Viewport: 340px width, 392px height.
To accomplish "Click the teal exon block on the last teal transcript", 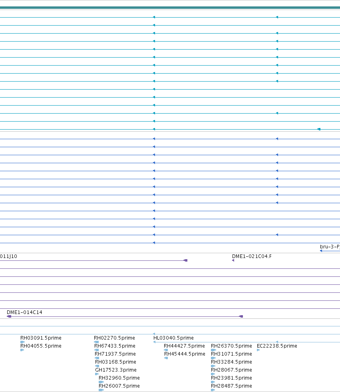I will [x=319, y=129].
